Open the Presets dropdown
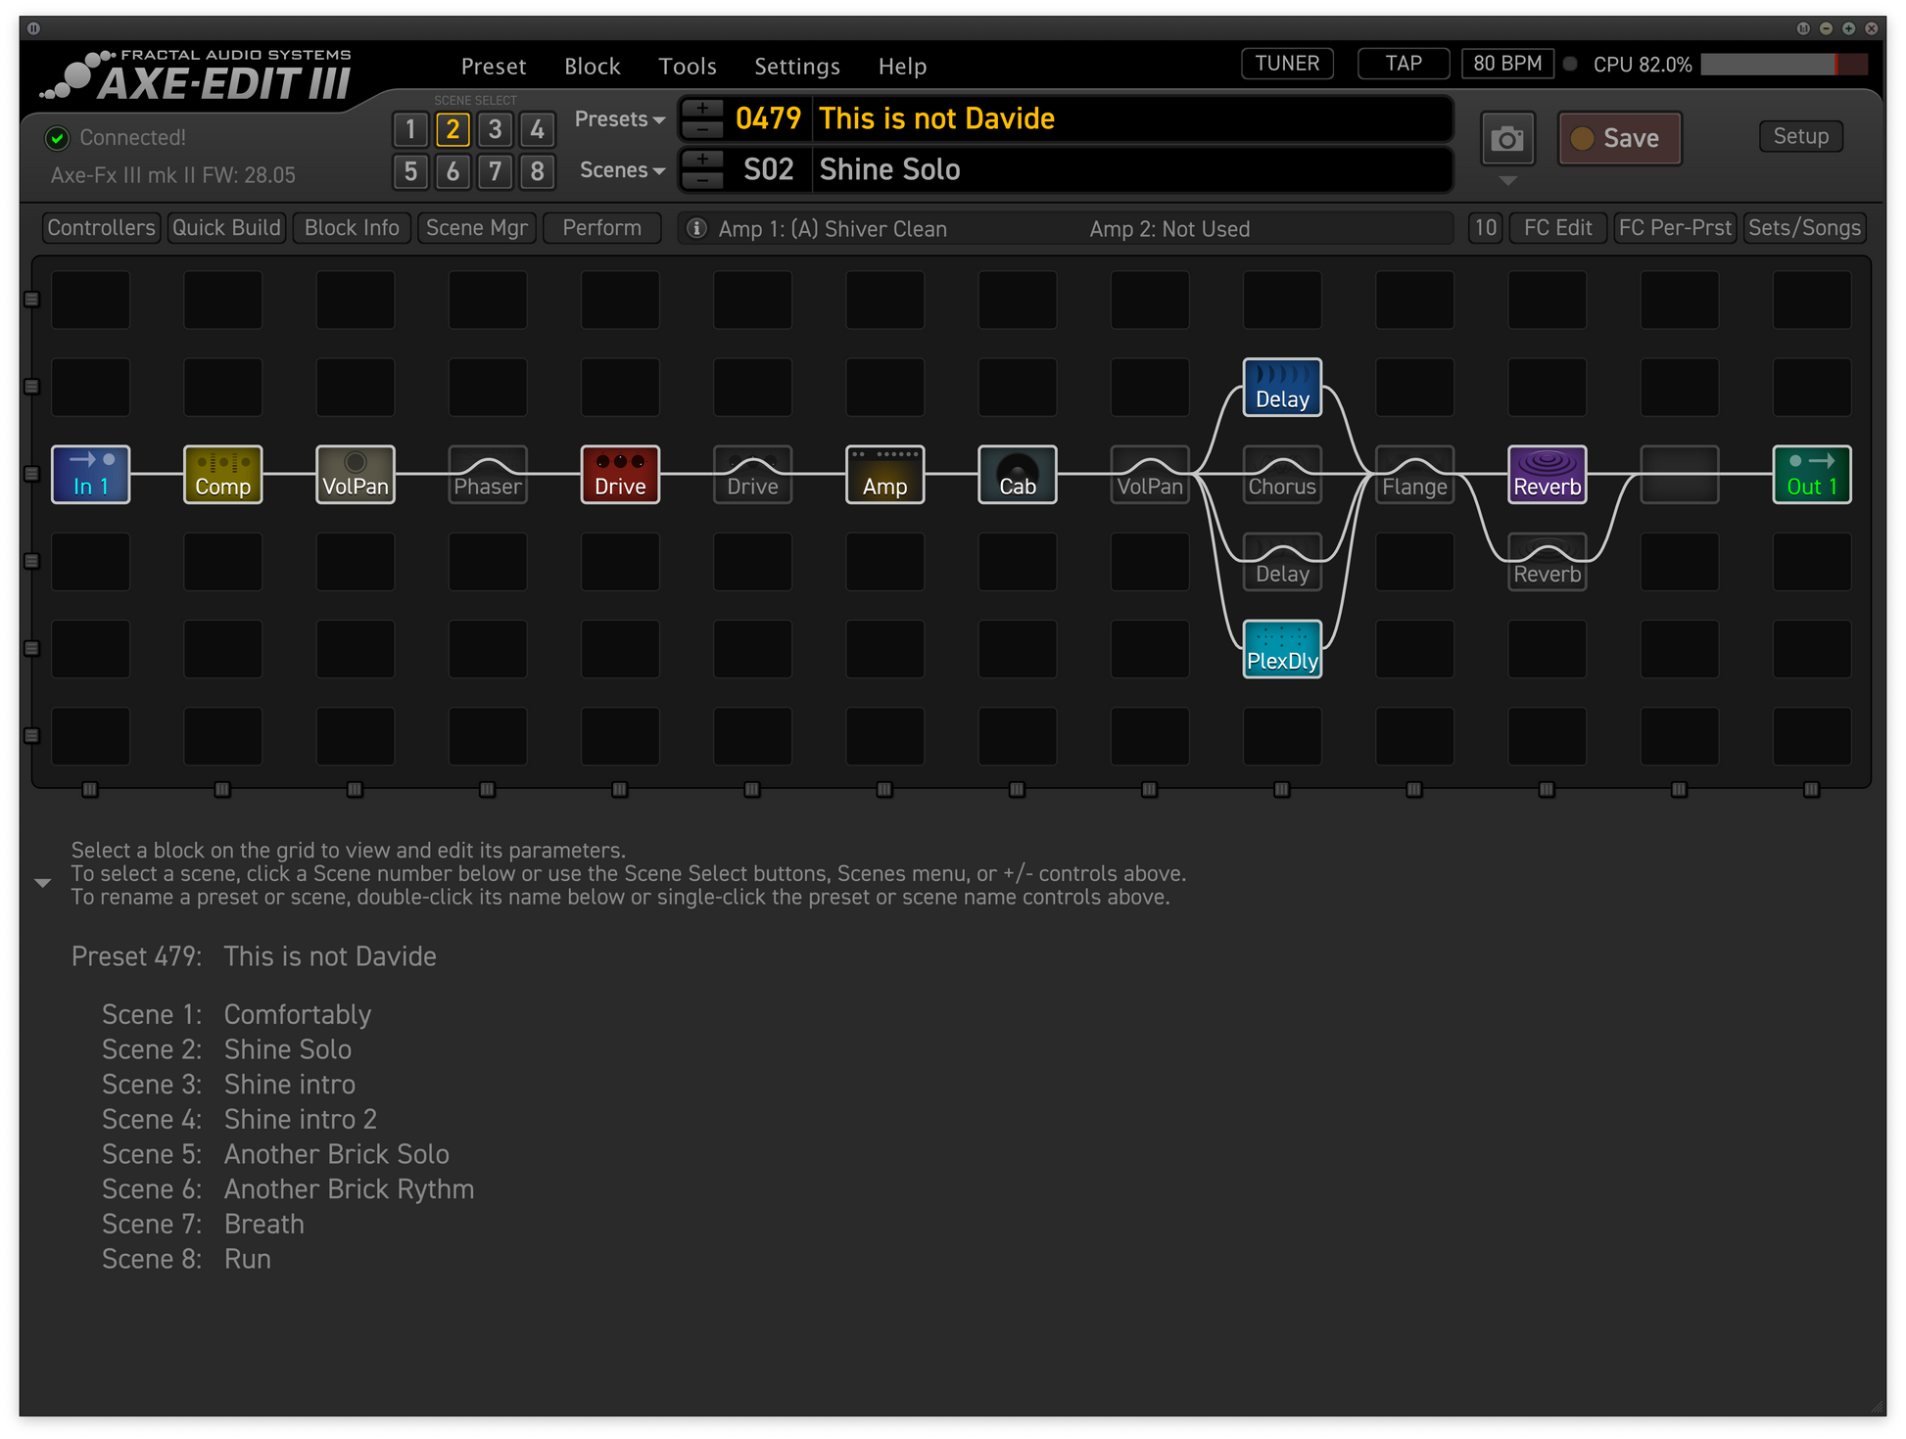The width and height of the screenshot is (1906, 1439). [x=619, y=119]
